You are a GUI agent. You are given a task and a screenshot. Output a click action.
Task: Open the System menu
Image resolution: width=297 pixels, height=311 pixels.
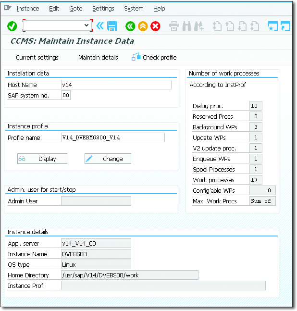coord(134,9)
